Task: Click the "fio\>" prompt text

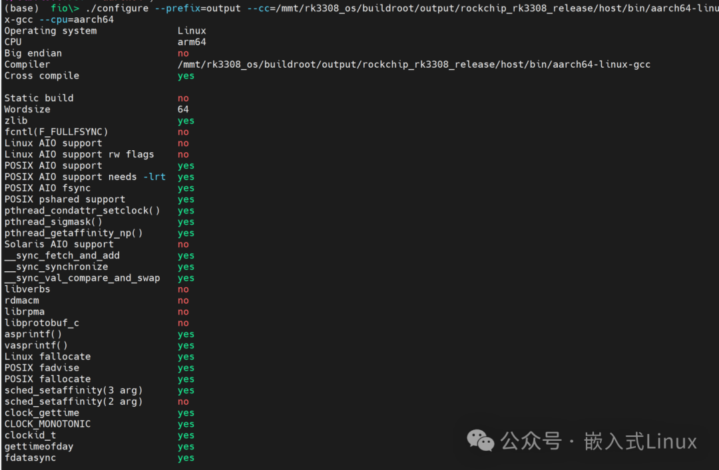Action: [65, 8]
